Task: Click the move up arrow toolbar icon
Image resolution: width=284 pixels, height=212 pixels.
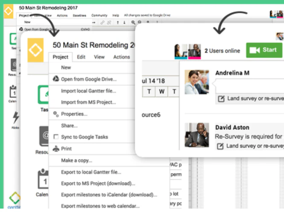Action: pyautogui.click(x=118, y=23)
